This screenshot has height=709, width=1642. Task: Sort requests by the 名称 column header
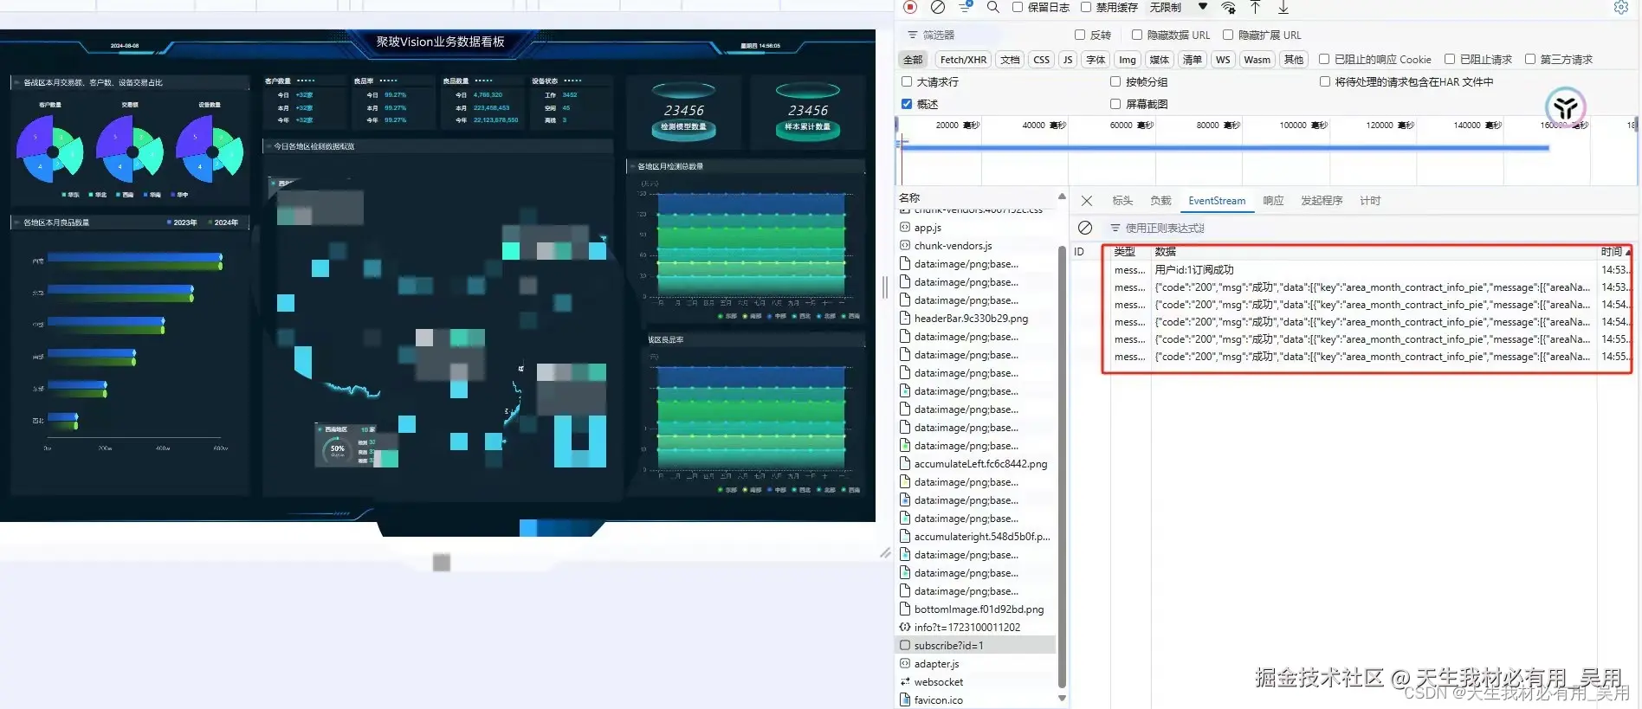click(x=909, y=198)
